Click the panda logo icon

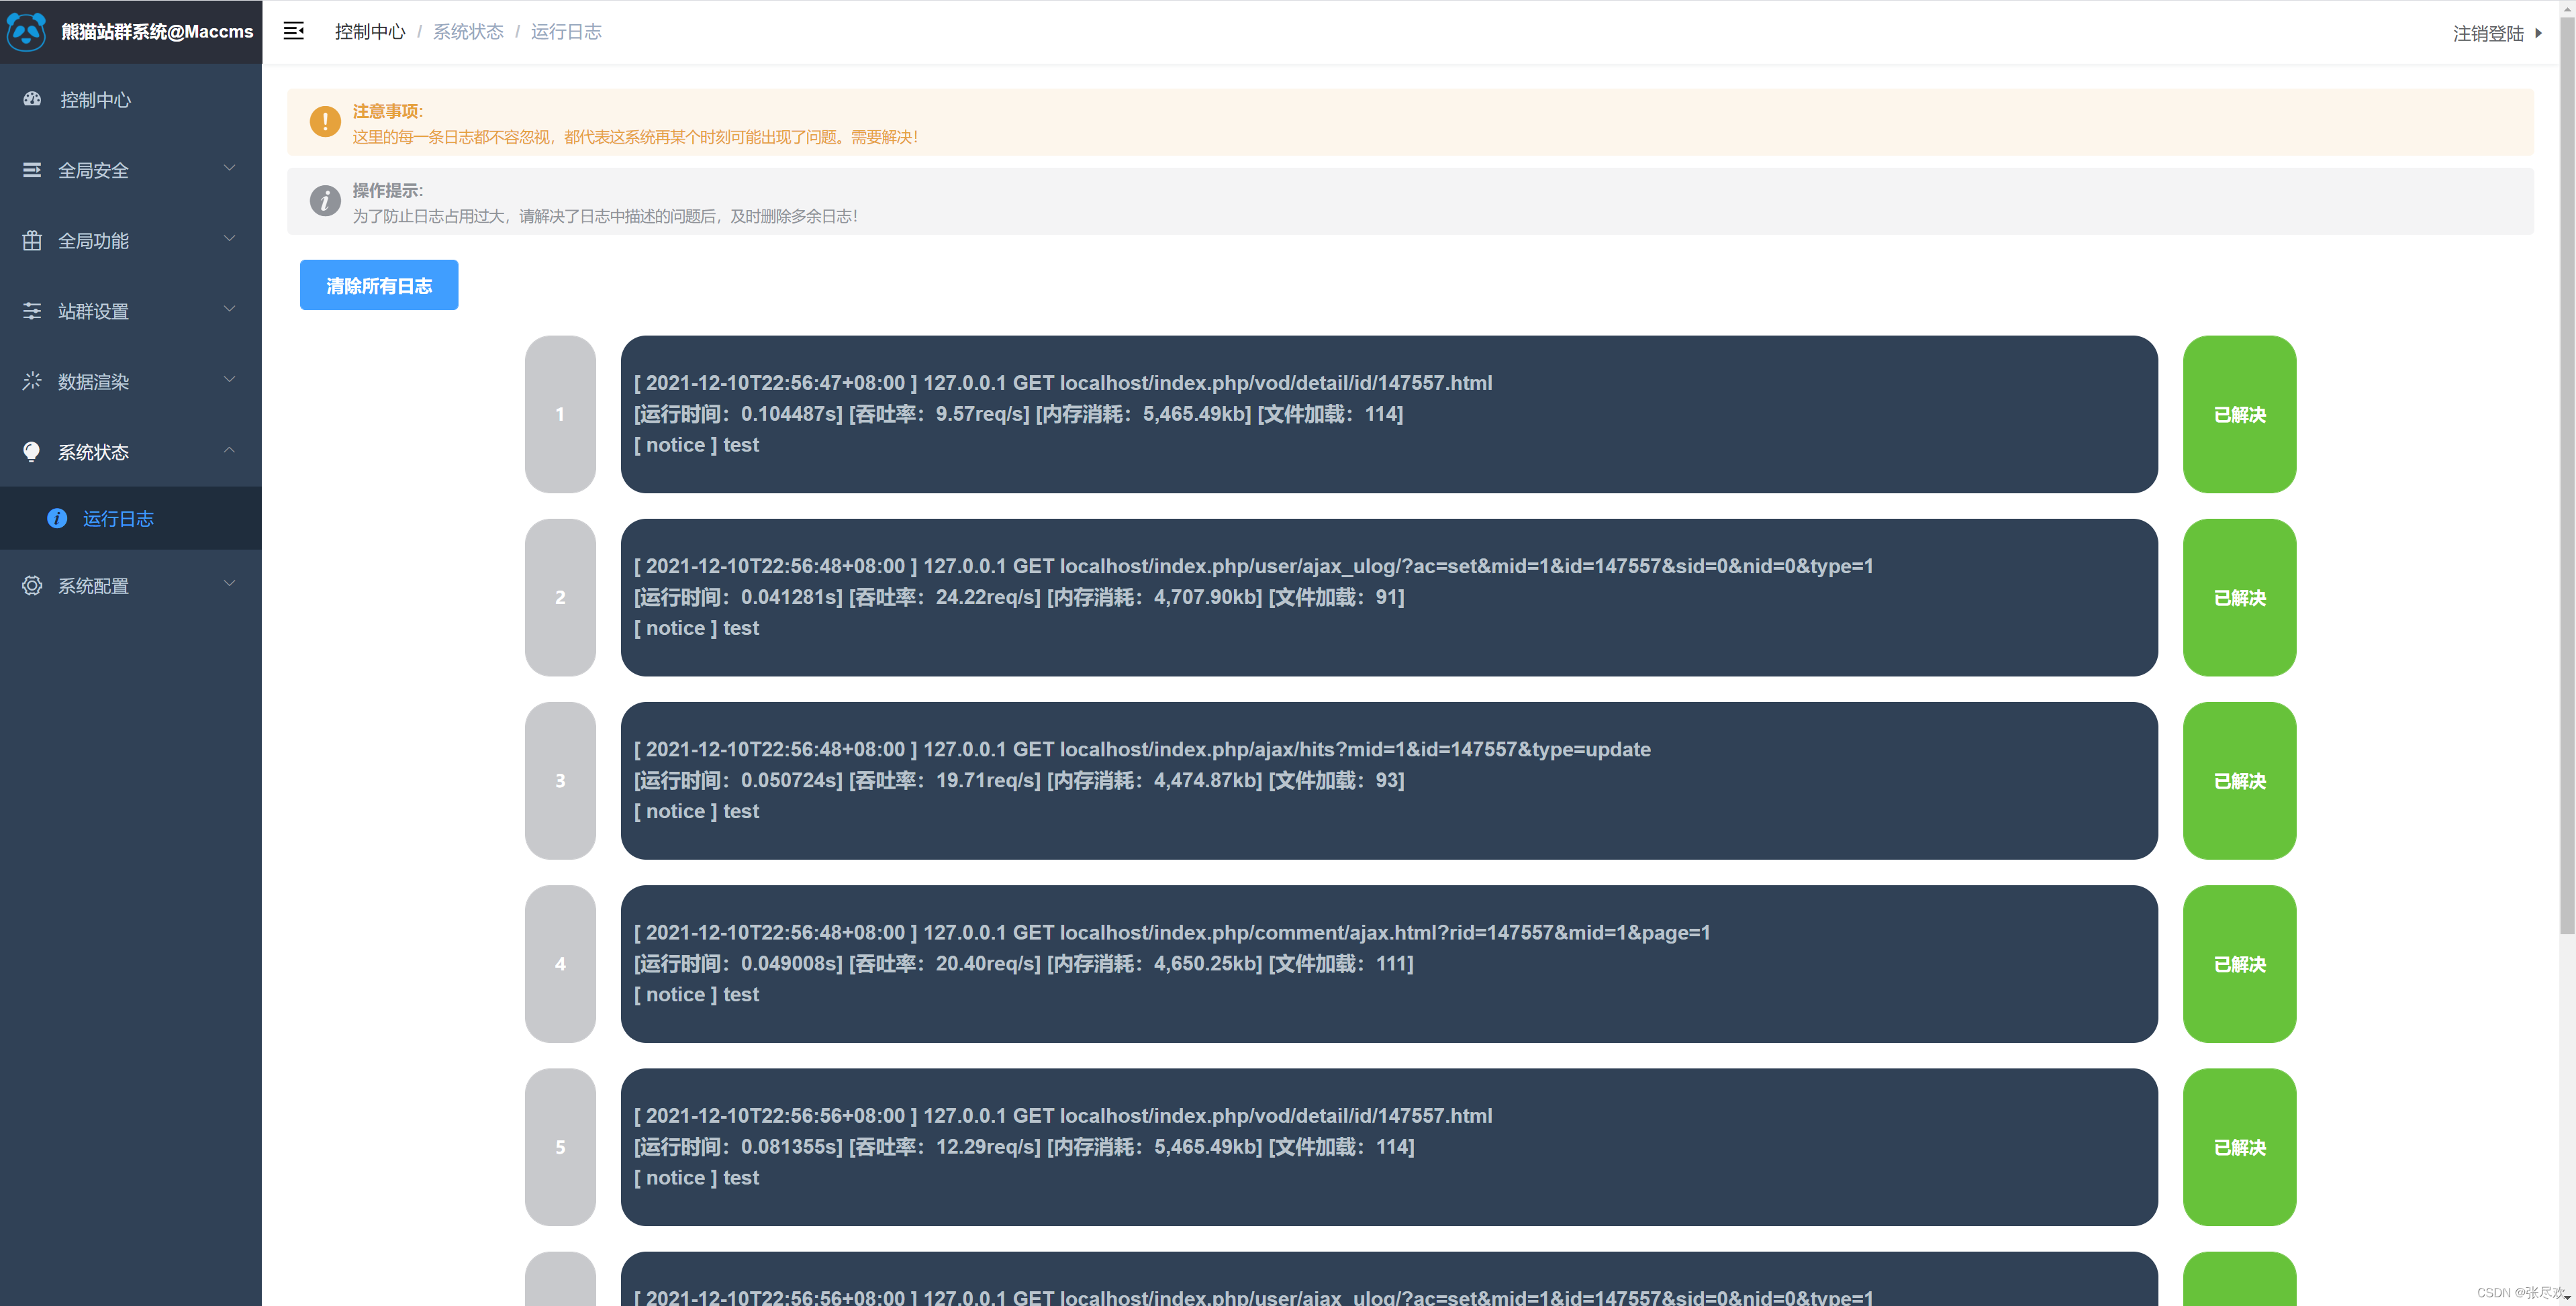click(27, 31)
